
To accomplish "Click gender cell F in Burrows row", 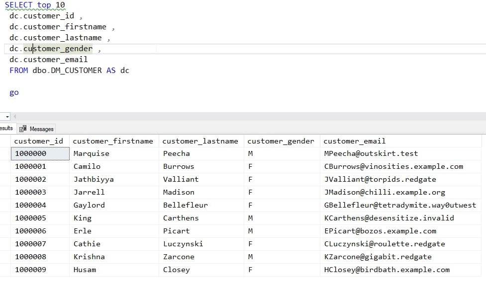I will coord(282,166).
